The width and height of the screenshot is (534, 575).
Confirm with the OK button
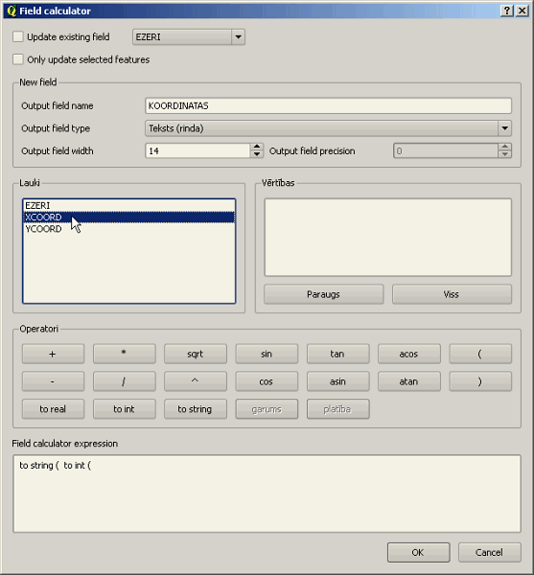coord(418,552)
